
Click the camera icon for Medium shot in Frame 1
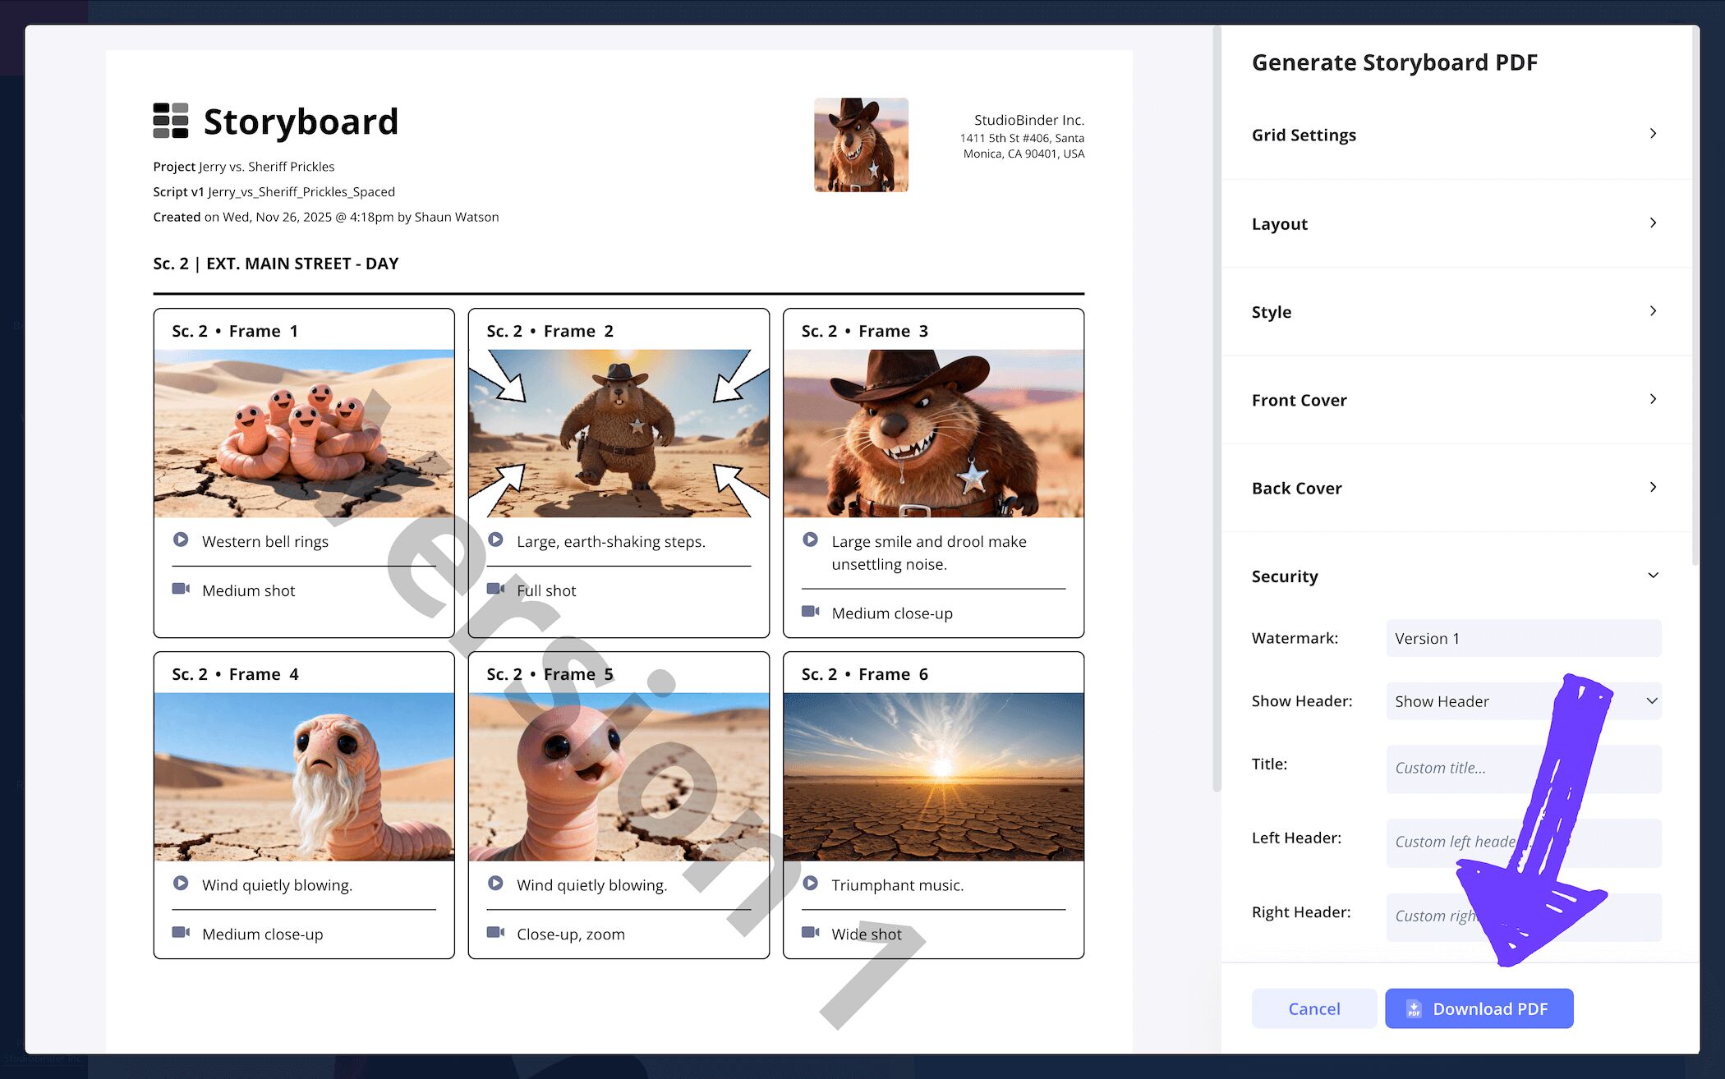point(180,589)
